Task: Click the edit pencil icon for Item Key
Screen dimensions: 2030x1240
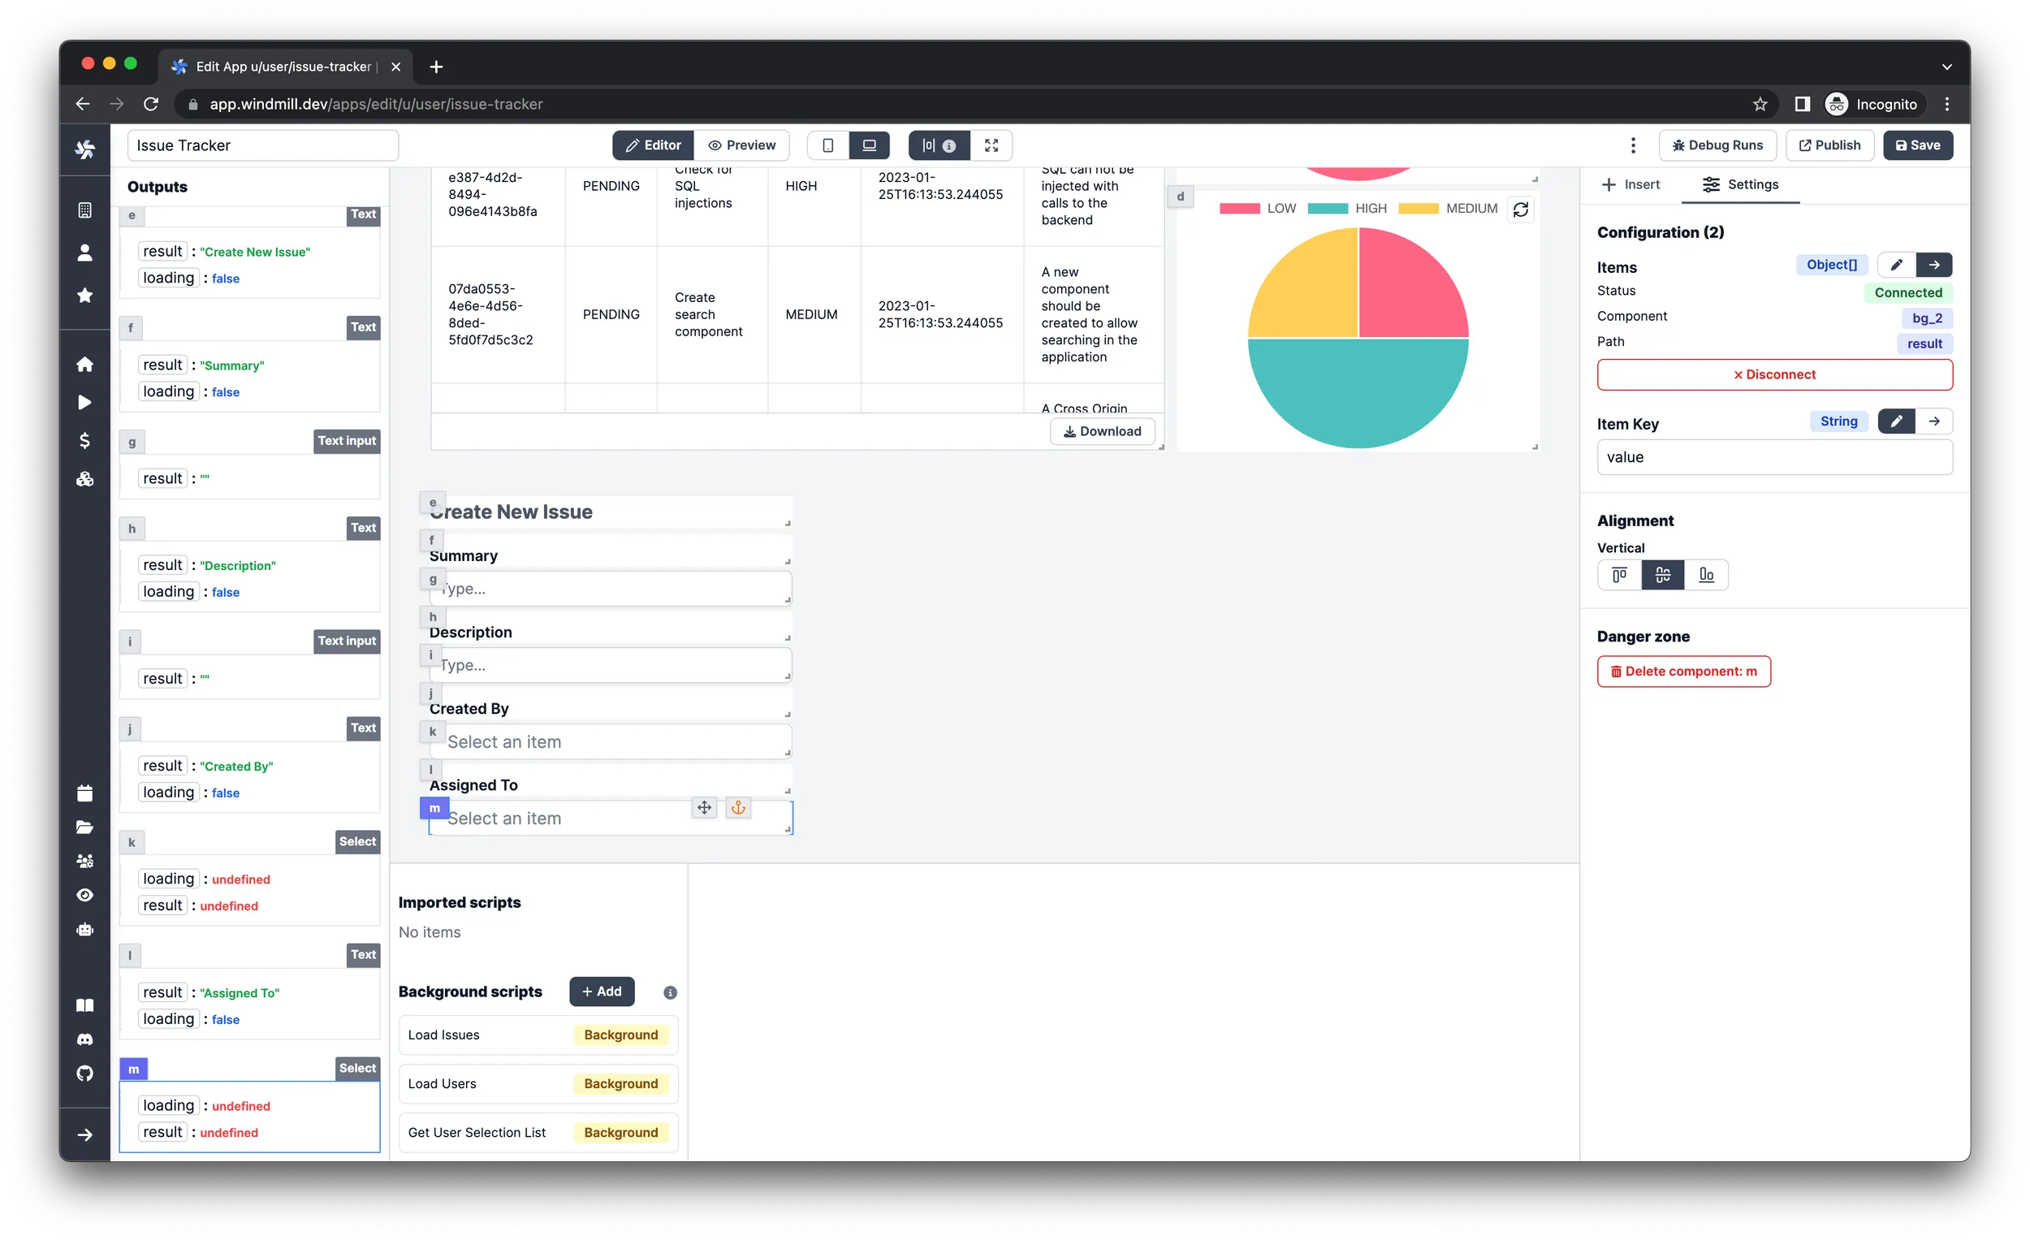Action: coord(1895,421)
